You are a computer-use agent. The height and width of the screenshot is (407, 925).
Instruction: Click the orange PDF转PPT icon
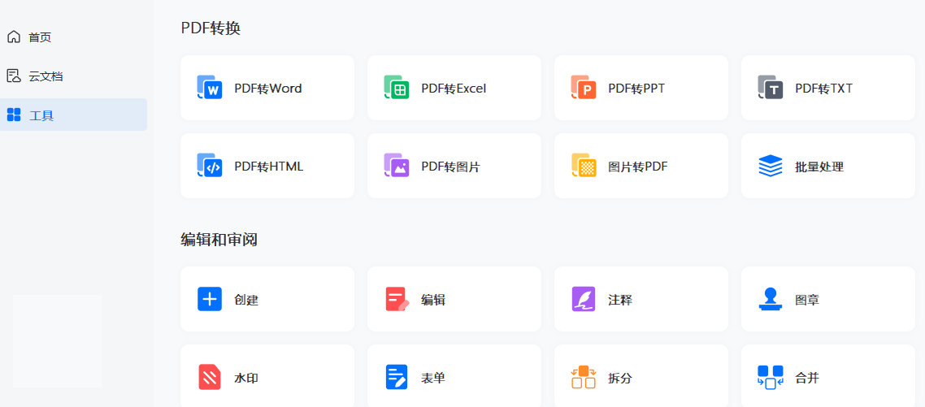coord(584,87)
